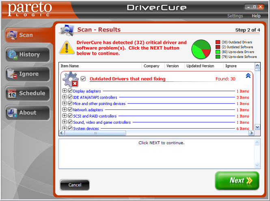Go to the Ignore list section

coord(28,74)
